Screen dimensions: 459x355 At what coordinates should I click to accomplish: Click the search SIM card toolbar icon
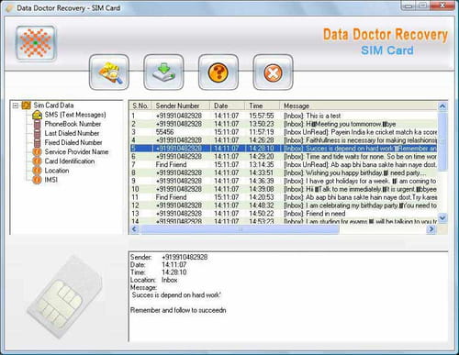coord(109,72)
